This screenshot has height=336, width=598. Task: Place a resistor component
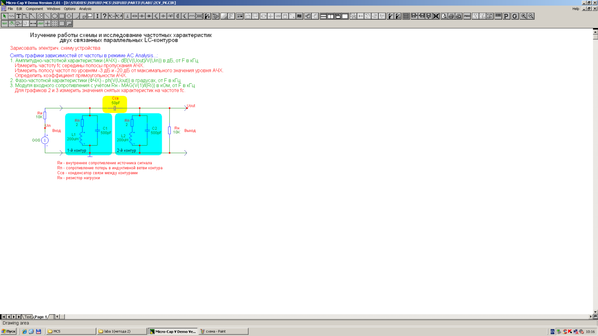pyautogui.click(x=135, y=16)
